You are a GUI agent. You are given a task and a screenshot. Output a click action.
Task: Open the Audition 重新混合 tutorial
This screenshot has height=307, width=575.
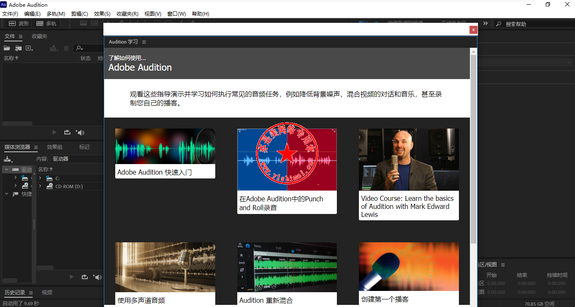[x=287, y=274]
